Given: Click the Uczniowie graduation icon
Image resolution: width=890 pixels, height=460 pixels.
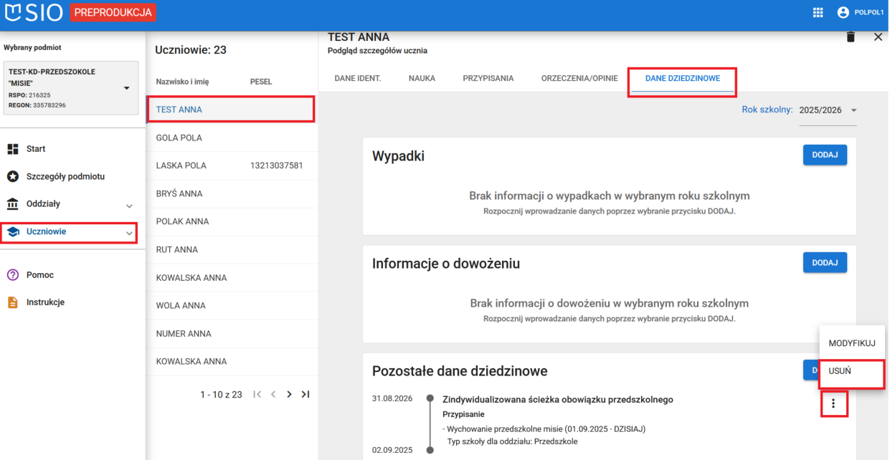Looking at the screenshot, I should click(12, 231).
